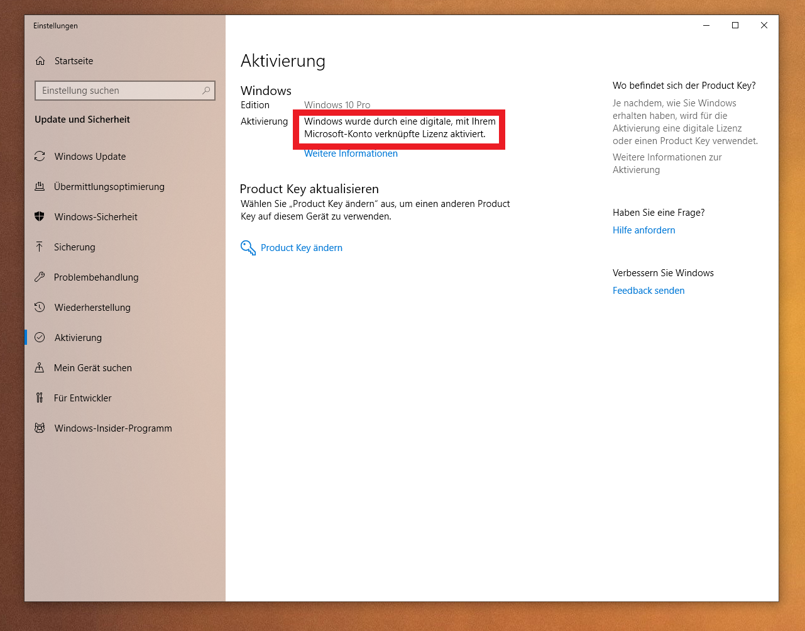Select Wiederherstellung in sidebar
The width and height of the screenshot is (805, 631).
(x=125, y=307)
